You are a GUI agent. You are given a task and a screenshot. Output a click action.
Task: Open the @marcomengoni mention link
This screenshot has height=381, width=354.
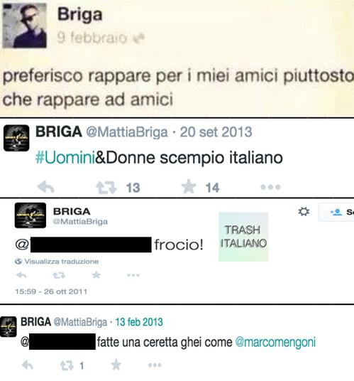pos(275,342)
